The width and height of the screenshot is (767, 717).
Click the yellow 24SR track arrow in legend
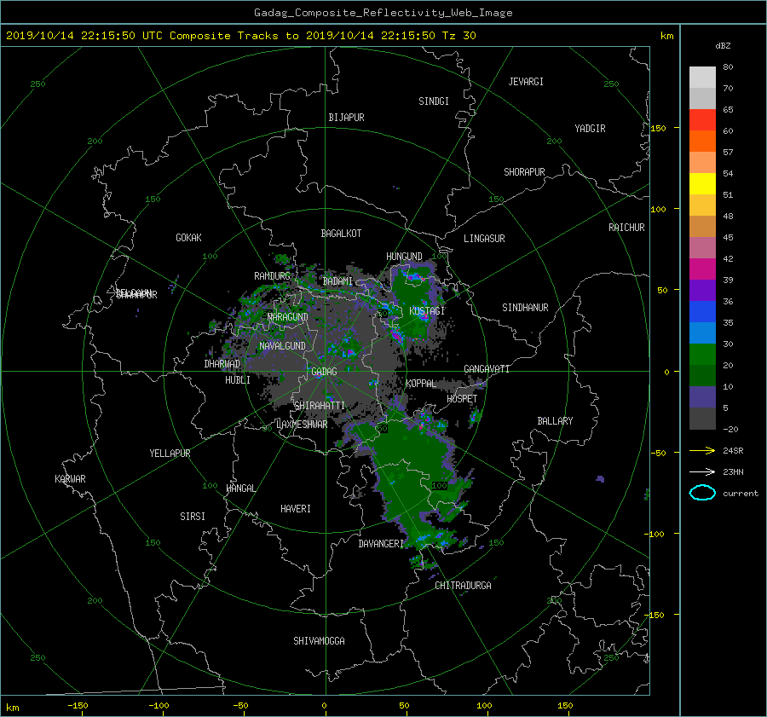[x=702, y=450]
